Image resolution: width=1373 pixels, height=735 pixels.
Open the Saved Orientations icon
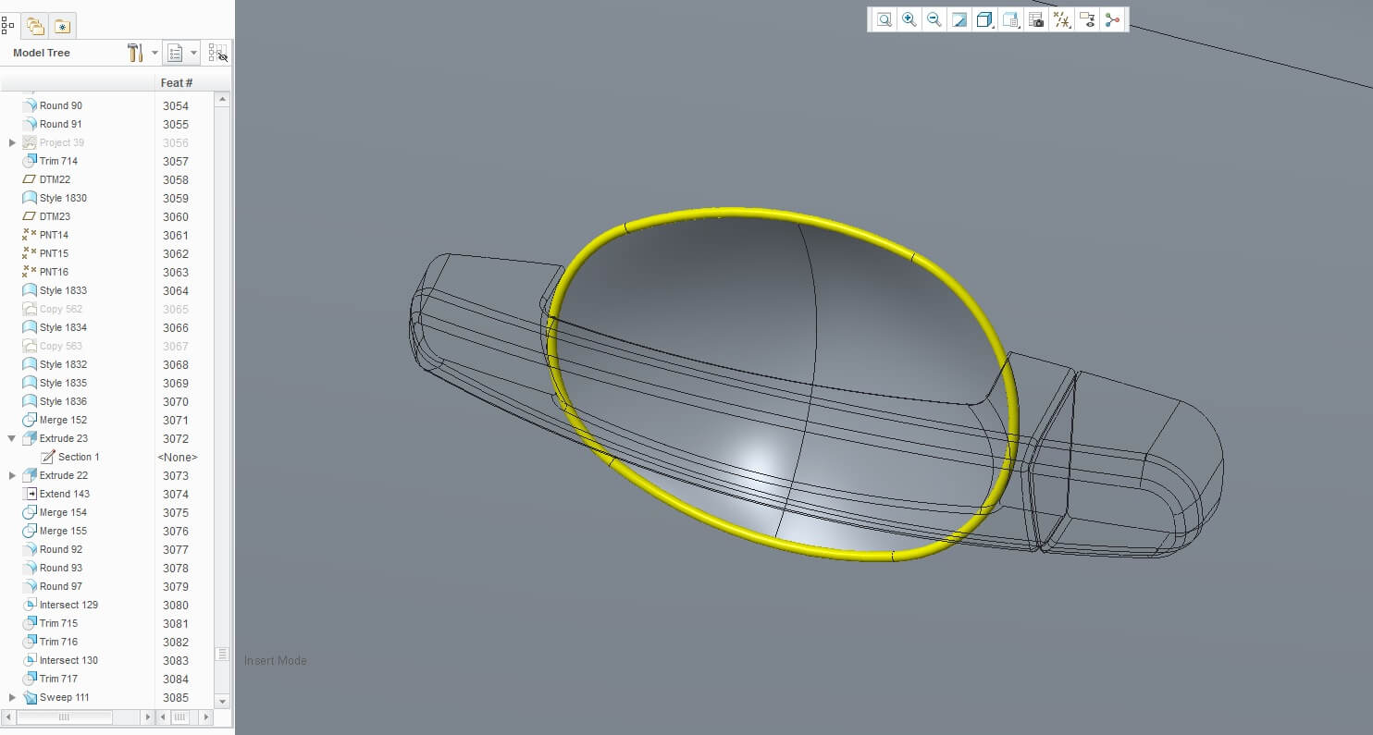[x=1010, y=19]
